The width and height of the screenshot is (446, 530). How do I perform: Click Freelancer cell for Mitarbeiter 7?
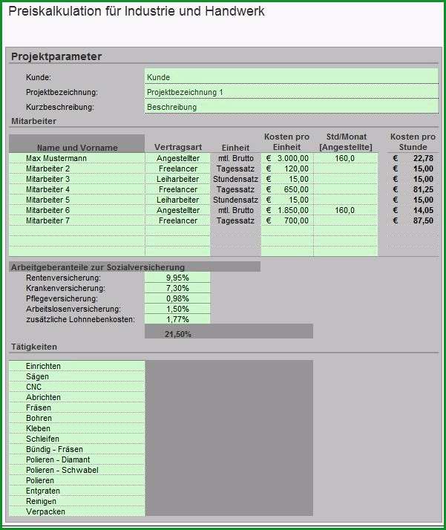click(177, 220)
